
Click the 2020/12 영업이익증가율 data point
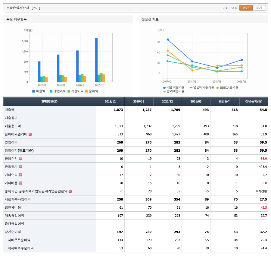[x=242, y=71]
